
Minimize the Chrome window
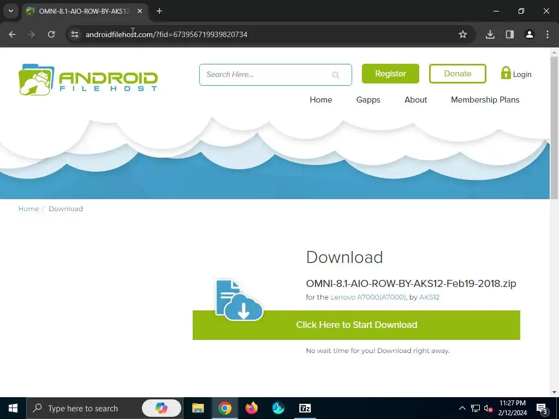496,11
